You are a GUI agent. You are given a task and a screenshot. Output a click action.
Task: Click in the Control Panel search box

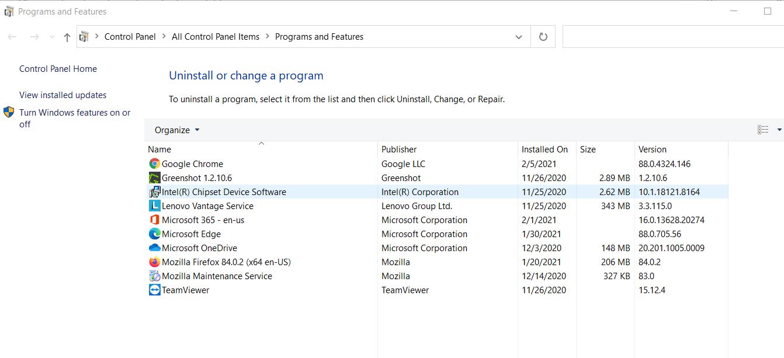coord(673,37)
